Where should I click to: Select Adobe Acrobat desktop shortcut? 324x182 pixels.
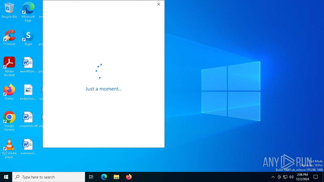coord(9,67)
